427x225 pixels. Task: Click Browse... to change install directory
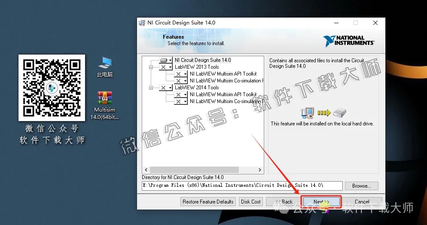[x=361, y=186]
